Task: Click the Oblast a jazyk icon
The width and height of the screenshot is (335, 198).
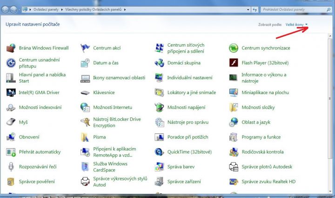Action: pyautogui.click(x=234, y=122)
